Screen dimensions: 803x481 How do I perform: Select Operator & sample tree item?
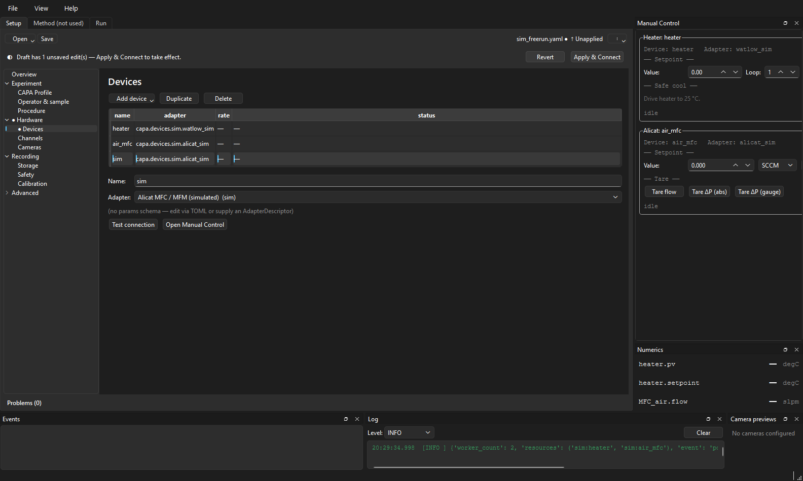coord(44,102)
